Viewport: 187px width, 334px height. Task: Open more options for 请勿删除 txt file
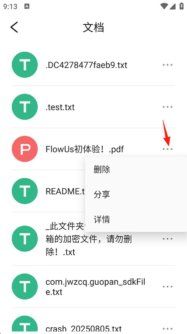click(x=168, y=239)
